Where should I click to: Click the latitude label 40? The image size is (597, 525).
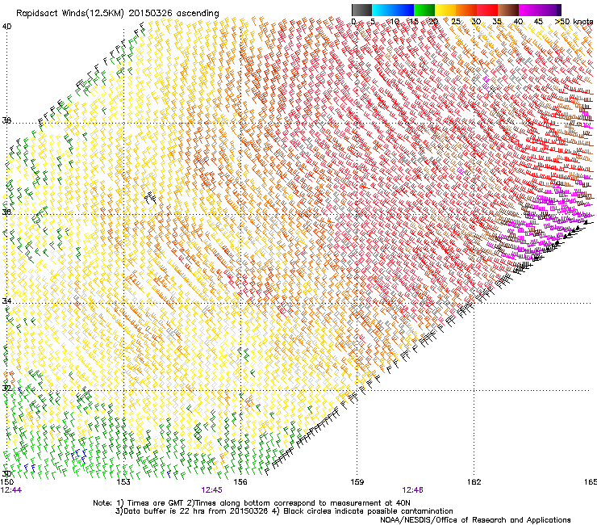click(x=6, y=27)
